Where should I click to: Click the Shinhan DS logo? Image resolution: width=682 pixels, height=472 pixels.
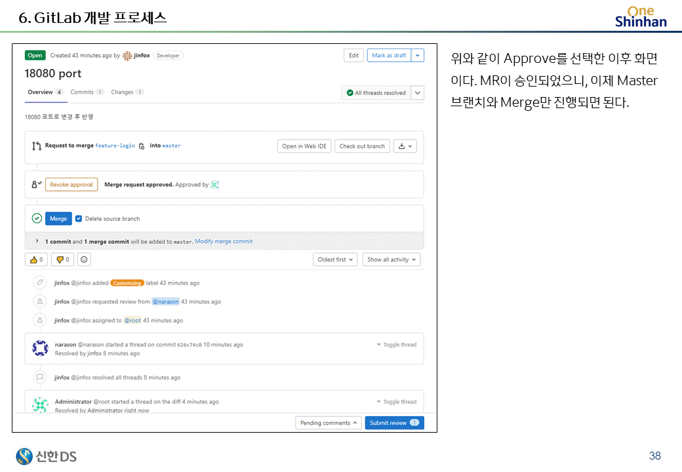46,456
